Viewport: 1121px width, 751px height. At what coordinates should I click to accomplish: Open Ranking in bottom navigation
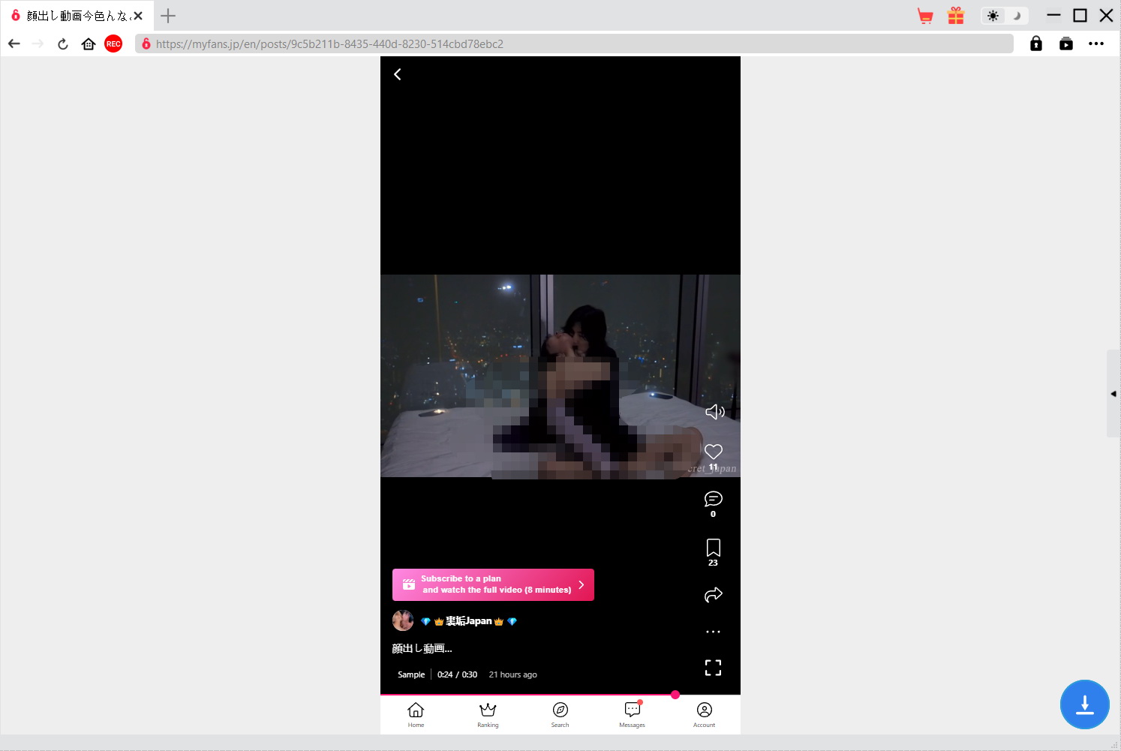pyautogui.click(x=488, y=715)
